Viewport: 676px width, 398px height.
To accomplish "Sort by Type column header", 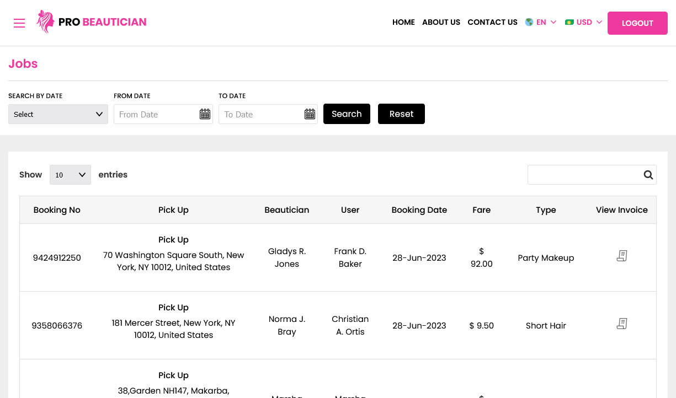I will click(546, 210).
